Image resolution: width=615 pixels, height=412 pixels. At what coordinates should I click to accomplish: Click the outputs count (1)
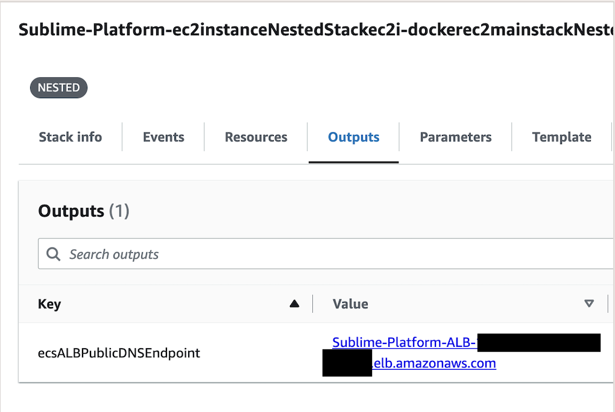click(x=119, y=211)
